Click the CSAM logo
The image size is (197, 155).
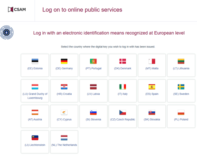[x=17, y=9]
